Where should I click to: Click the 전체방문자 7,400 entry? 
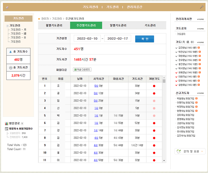point(19,137)
